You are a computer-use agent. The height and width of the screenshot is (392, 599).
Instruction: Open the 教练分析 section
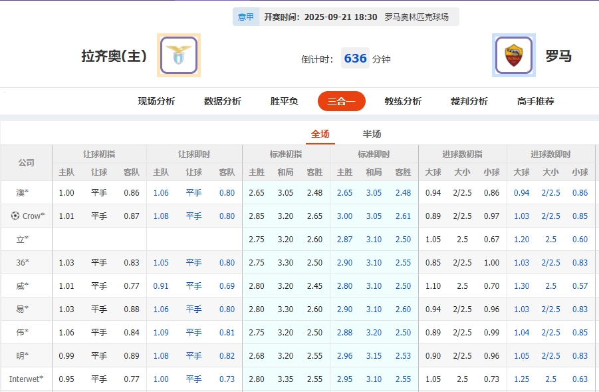(x=402, y=101)
